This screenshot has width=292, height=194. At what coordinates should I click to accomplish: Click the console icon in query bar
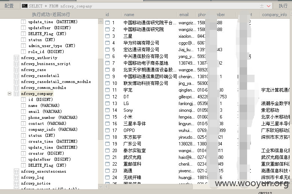pos(25,6)
